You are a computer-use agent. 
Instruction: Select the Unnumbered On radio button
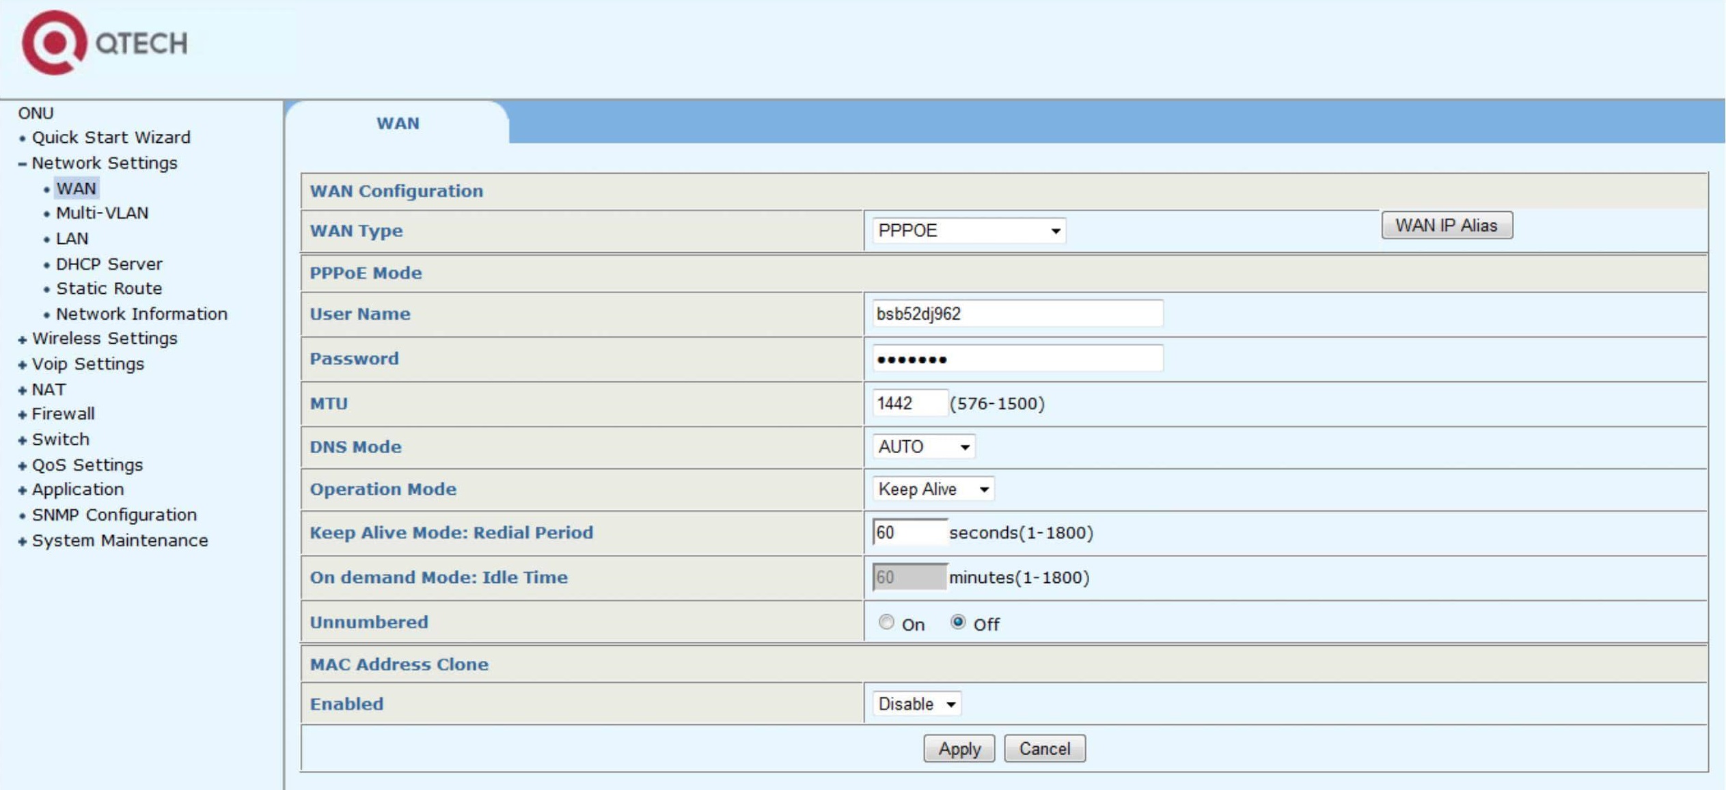tap(886, 622)
